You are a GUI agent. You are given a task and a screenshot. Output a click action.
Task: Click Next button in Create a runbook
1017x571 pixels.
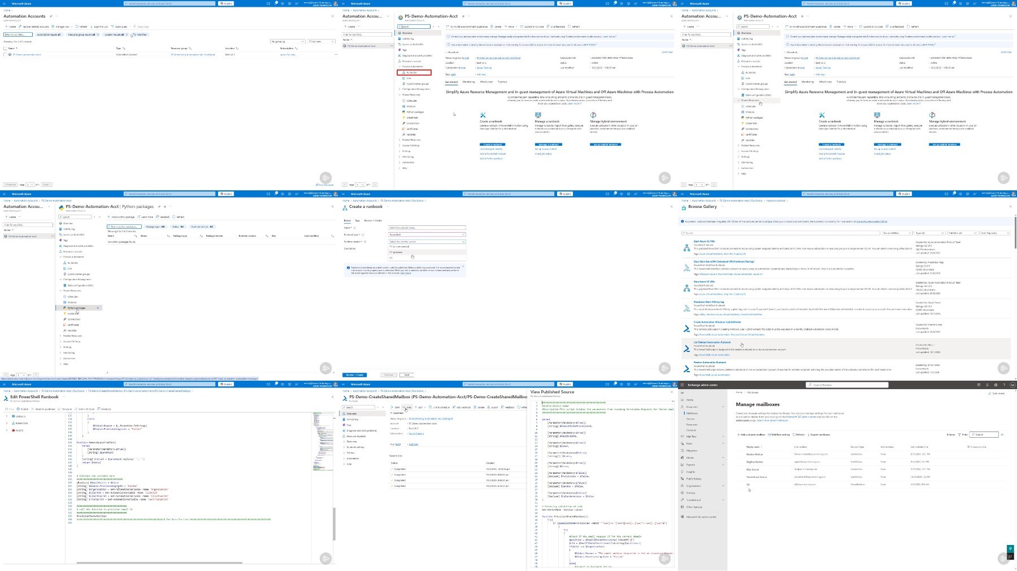[x=407, y=375]
